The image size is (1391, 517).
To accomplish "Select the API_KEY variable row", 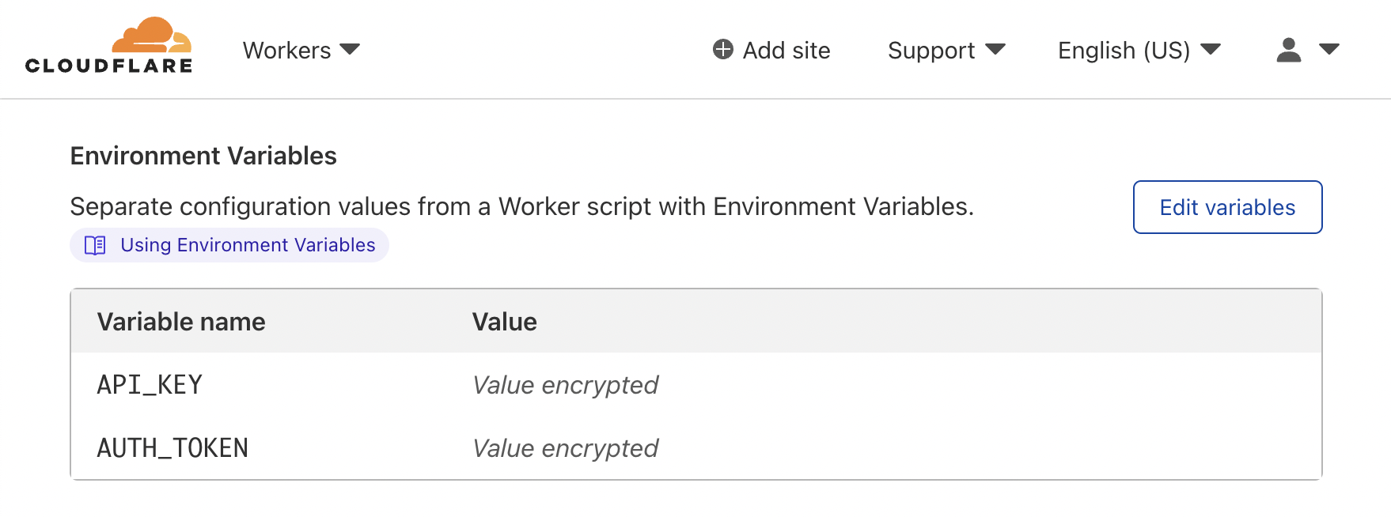I will [x=696, y=385].
